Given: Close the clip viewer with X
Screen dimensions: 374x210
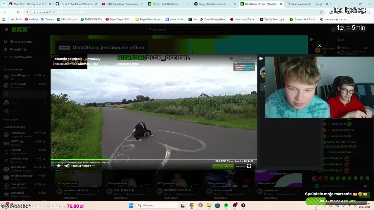Looking at the screenshot, I should point(319,45).
